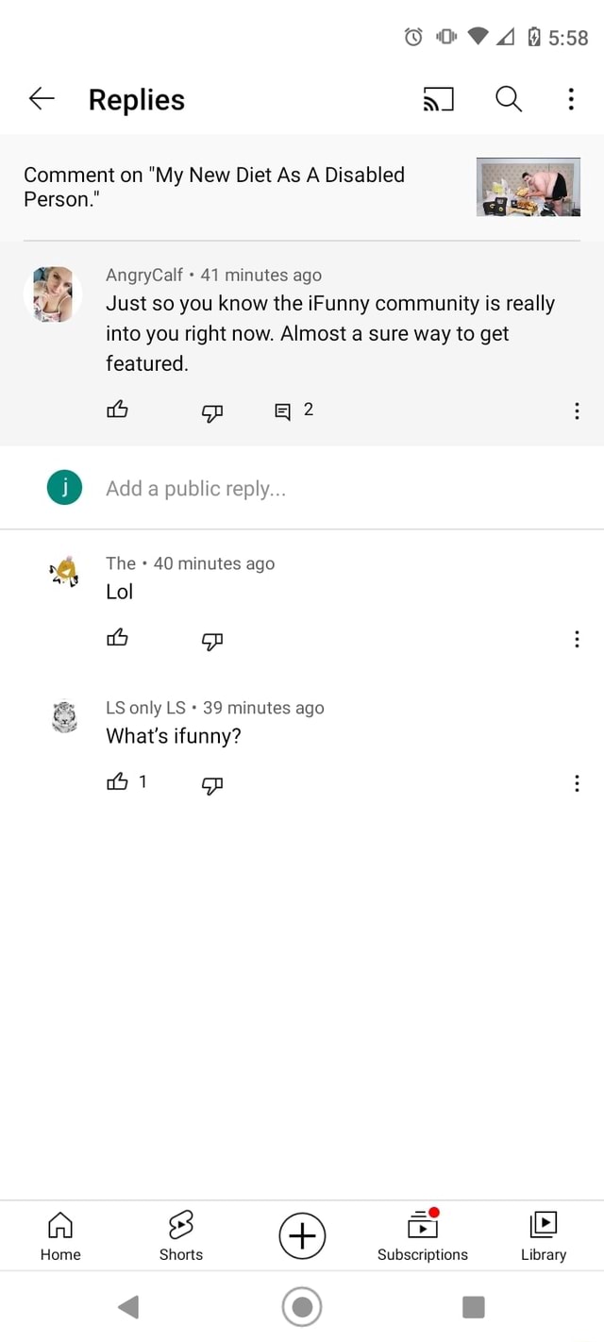Open AngryCalf's profile picture
Image resolution: width=604 pixels, height=1342 pixels.
point(52,294)
